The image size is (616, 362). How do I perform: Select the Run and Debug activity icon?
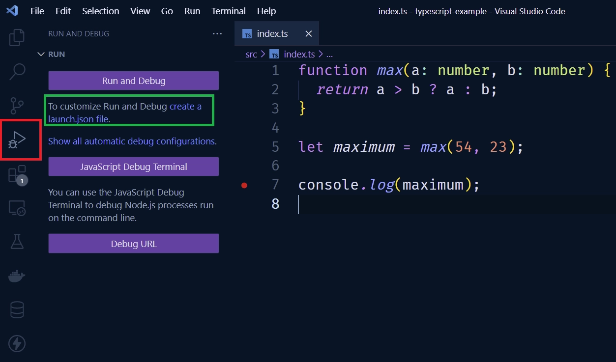pos(17,140)
